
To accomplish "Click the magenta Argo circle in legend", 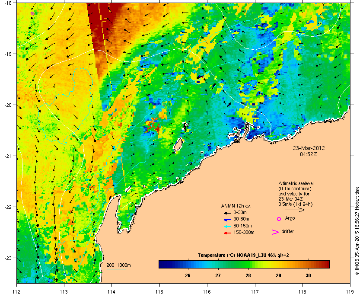I will point(279,219).
